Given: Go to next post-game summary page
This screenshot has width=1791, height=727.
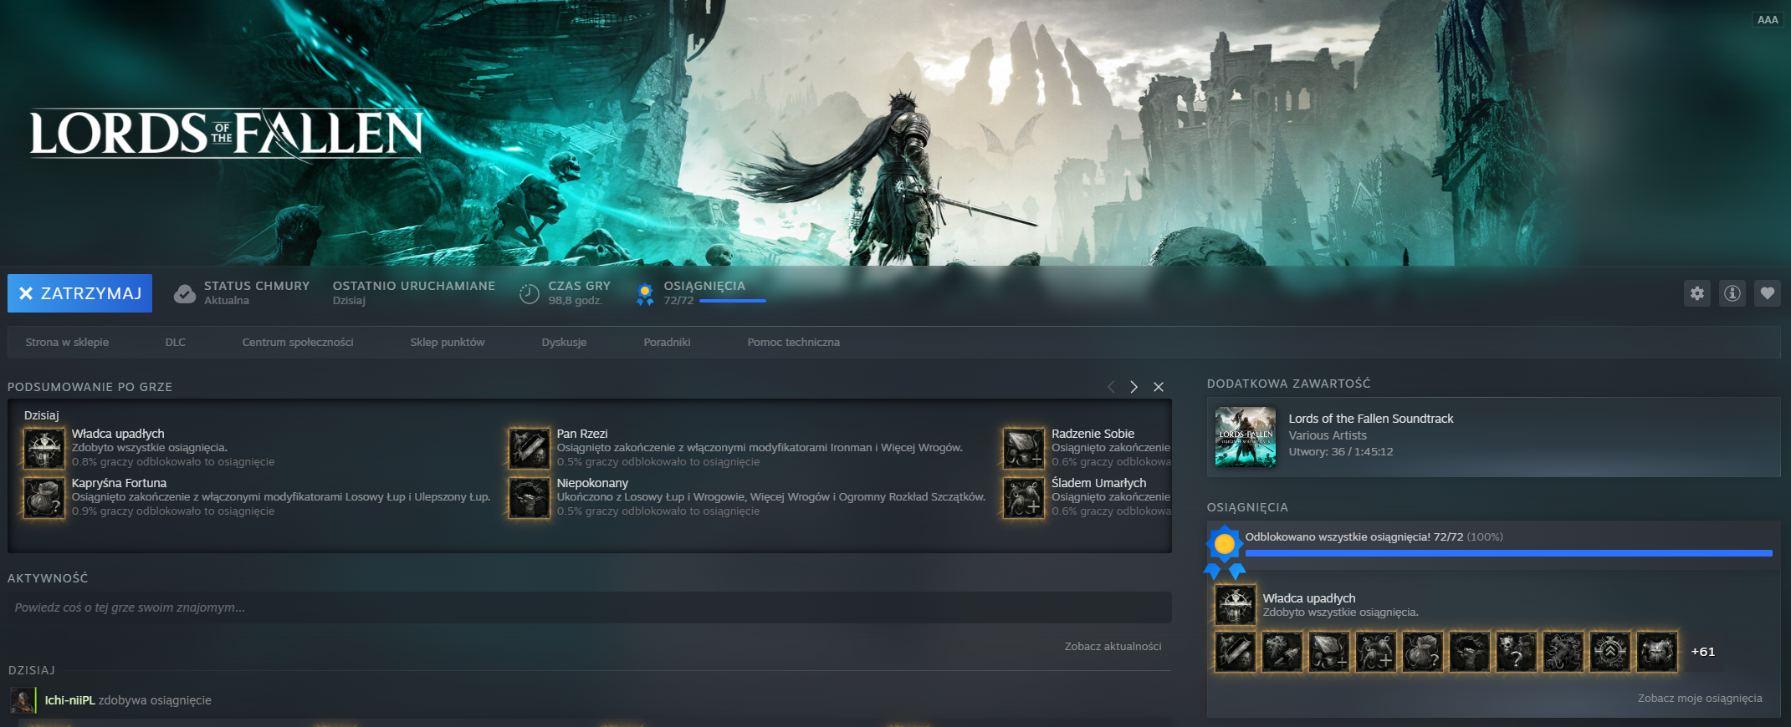Looking at the screenshot, I should [x=1133, y=387].
